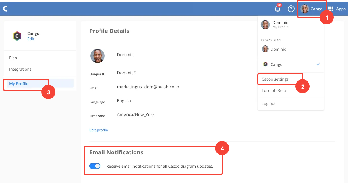Click Dominic's profile photo in Profile Details
Screen dimensions: 348x183
pyautogui.click(x=98, y=56)
